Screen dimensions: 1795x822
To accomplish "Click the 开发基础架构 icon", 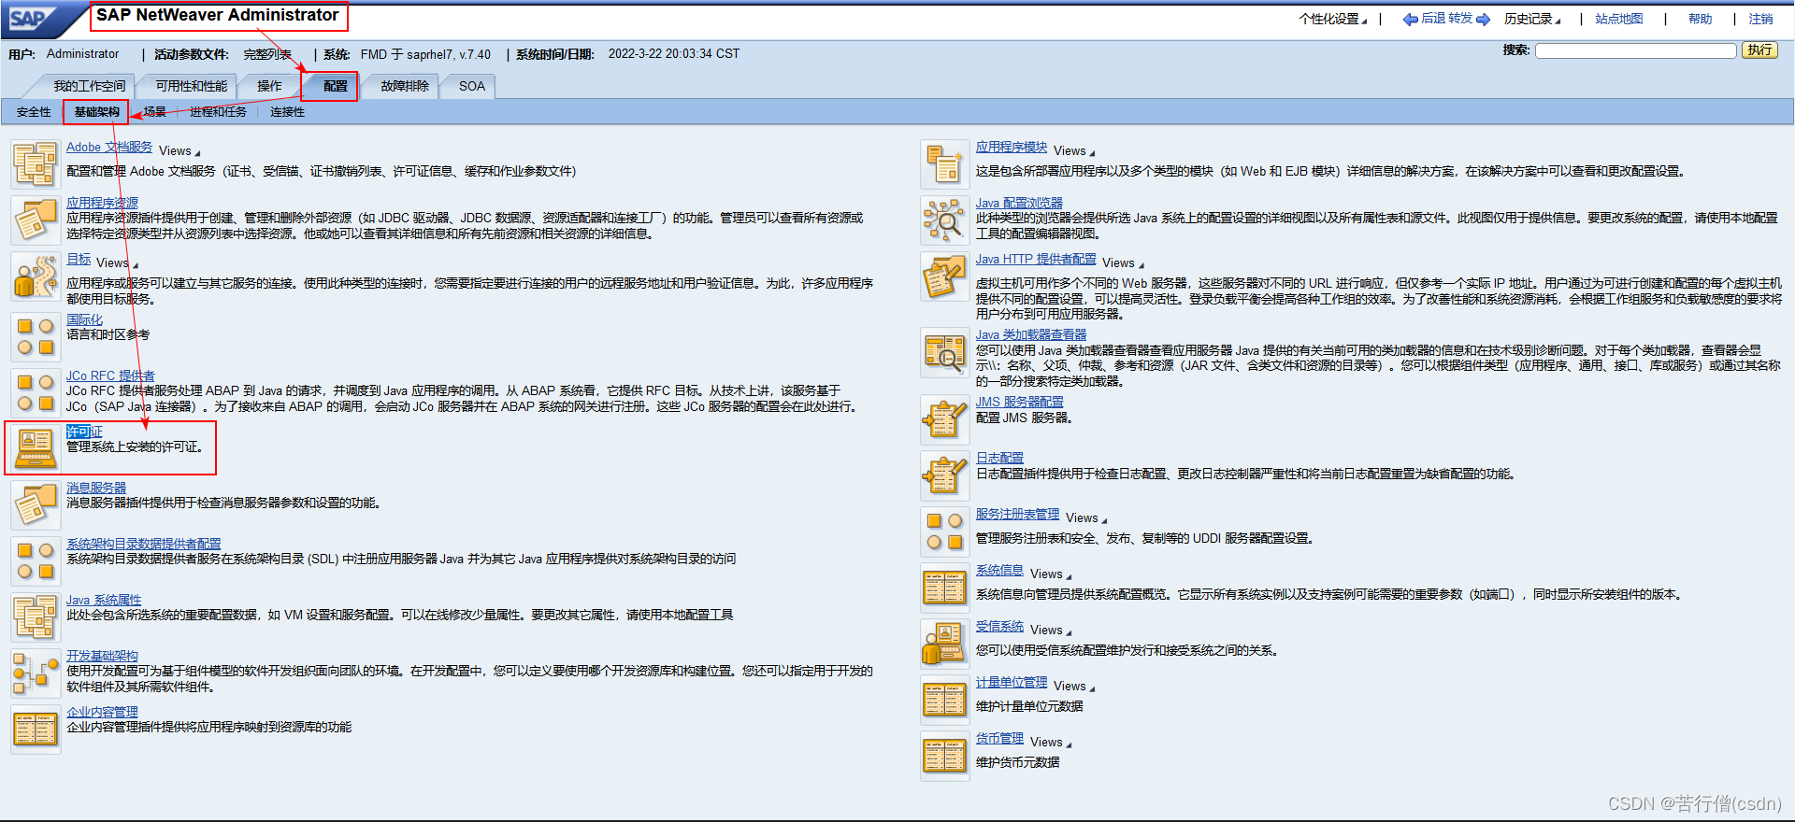I will (x=36, y=673).
